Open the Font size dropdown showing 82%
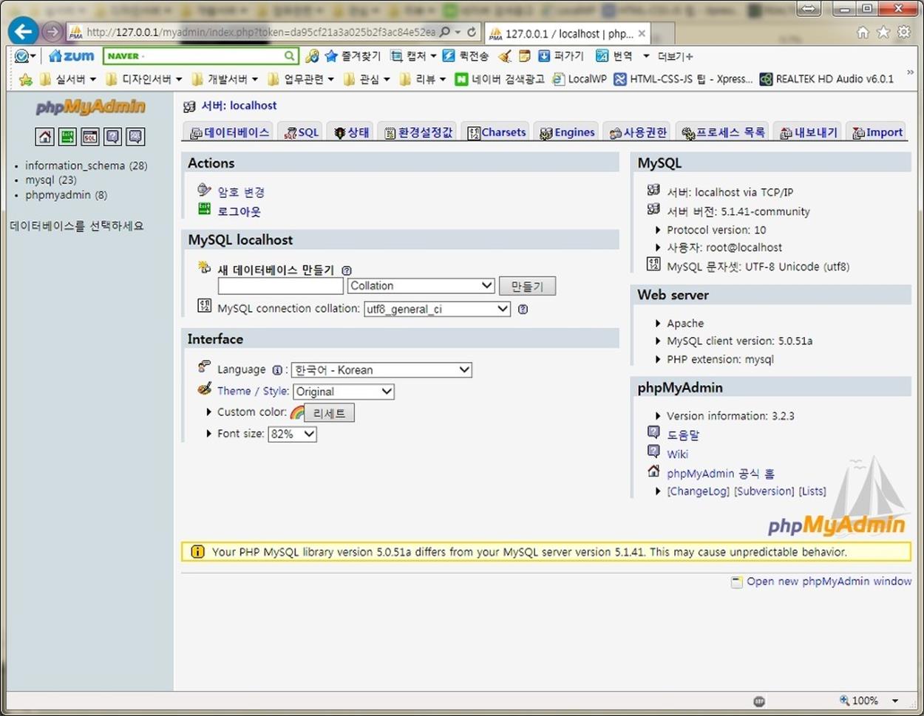The image size is (924, 716). (292, 434)
